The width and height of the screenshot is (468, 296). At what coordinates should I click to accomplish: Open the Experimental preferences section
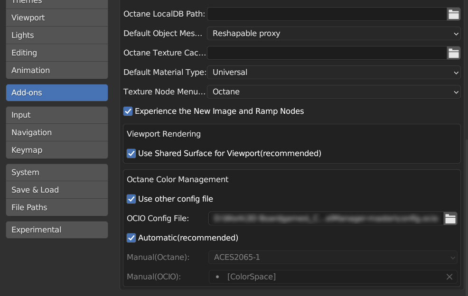point(56,230)
